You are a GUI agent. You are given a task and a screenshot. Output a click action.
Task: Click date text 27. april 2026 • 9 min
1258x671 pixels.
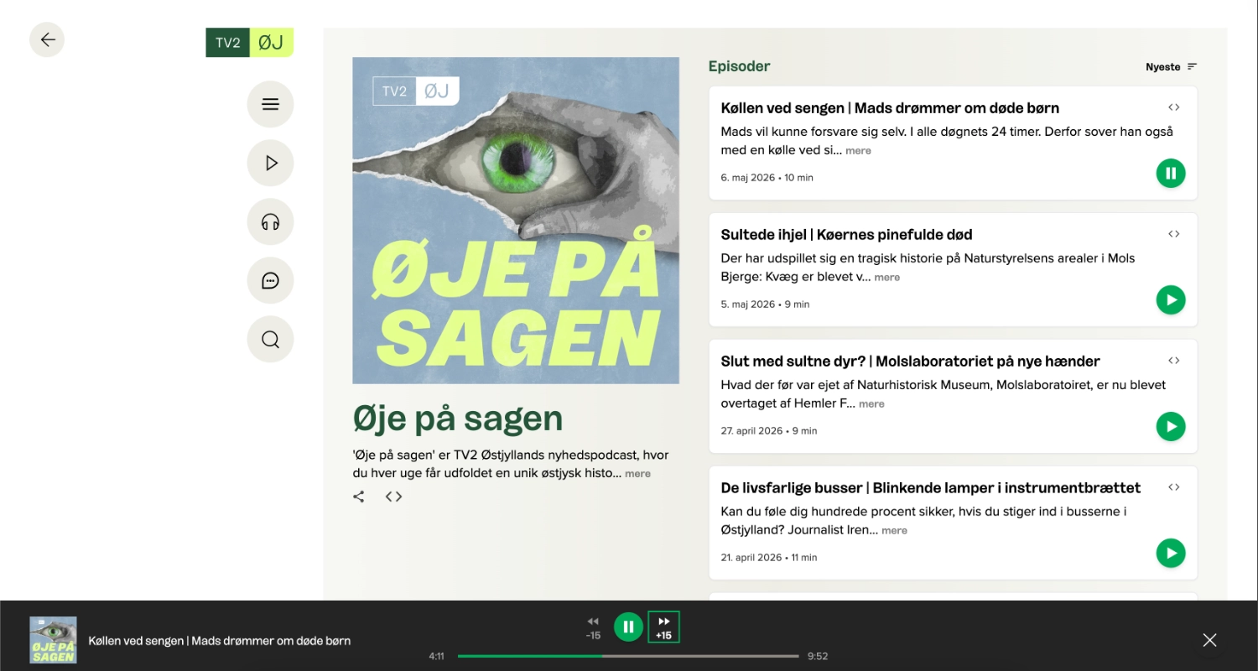769,431
